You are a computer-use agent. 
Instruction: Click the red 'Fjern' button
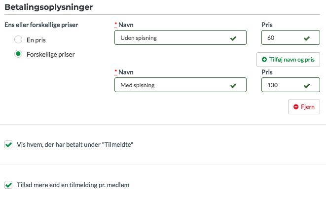304,107
